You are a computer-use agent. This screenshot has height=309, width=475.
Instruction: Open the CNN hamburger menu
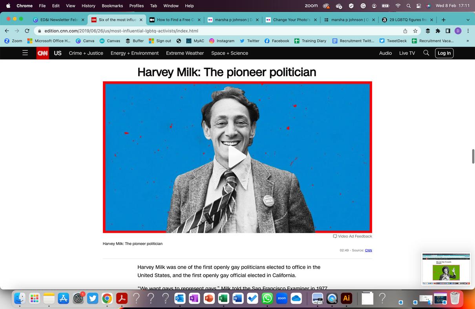click(25, 53)
